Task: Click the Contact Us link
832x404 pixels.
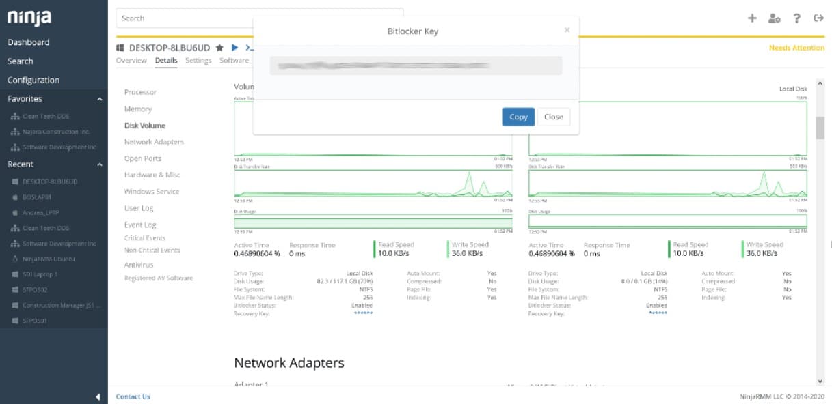Action: [133, 396]
